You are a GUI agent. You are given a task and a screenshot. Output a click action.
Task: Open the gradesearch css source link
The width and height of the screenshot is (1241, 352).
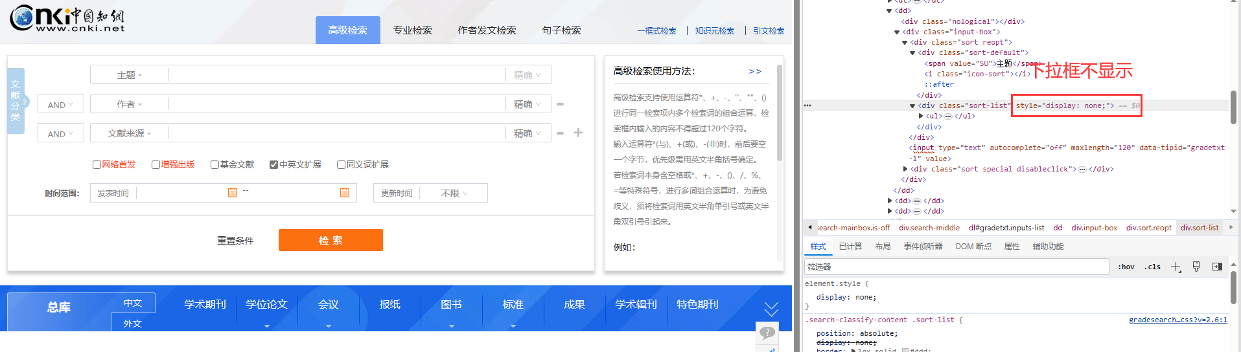[x=1177, y=320]
